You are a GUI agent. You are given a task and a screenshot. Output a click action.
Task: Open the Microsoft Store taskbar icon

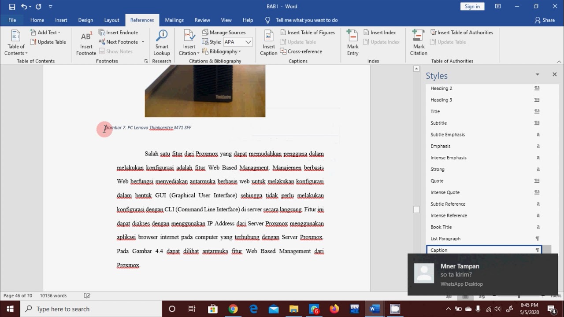pos(213,309)
